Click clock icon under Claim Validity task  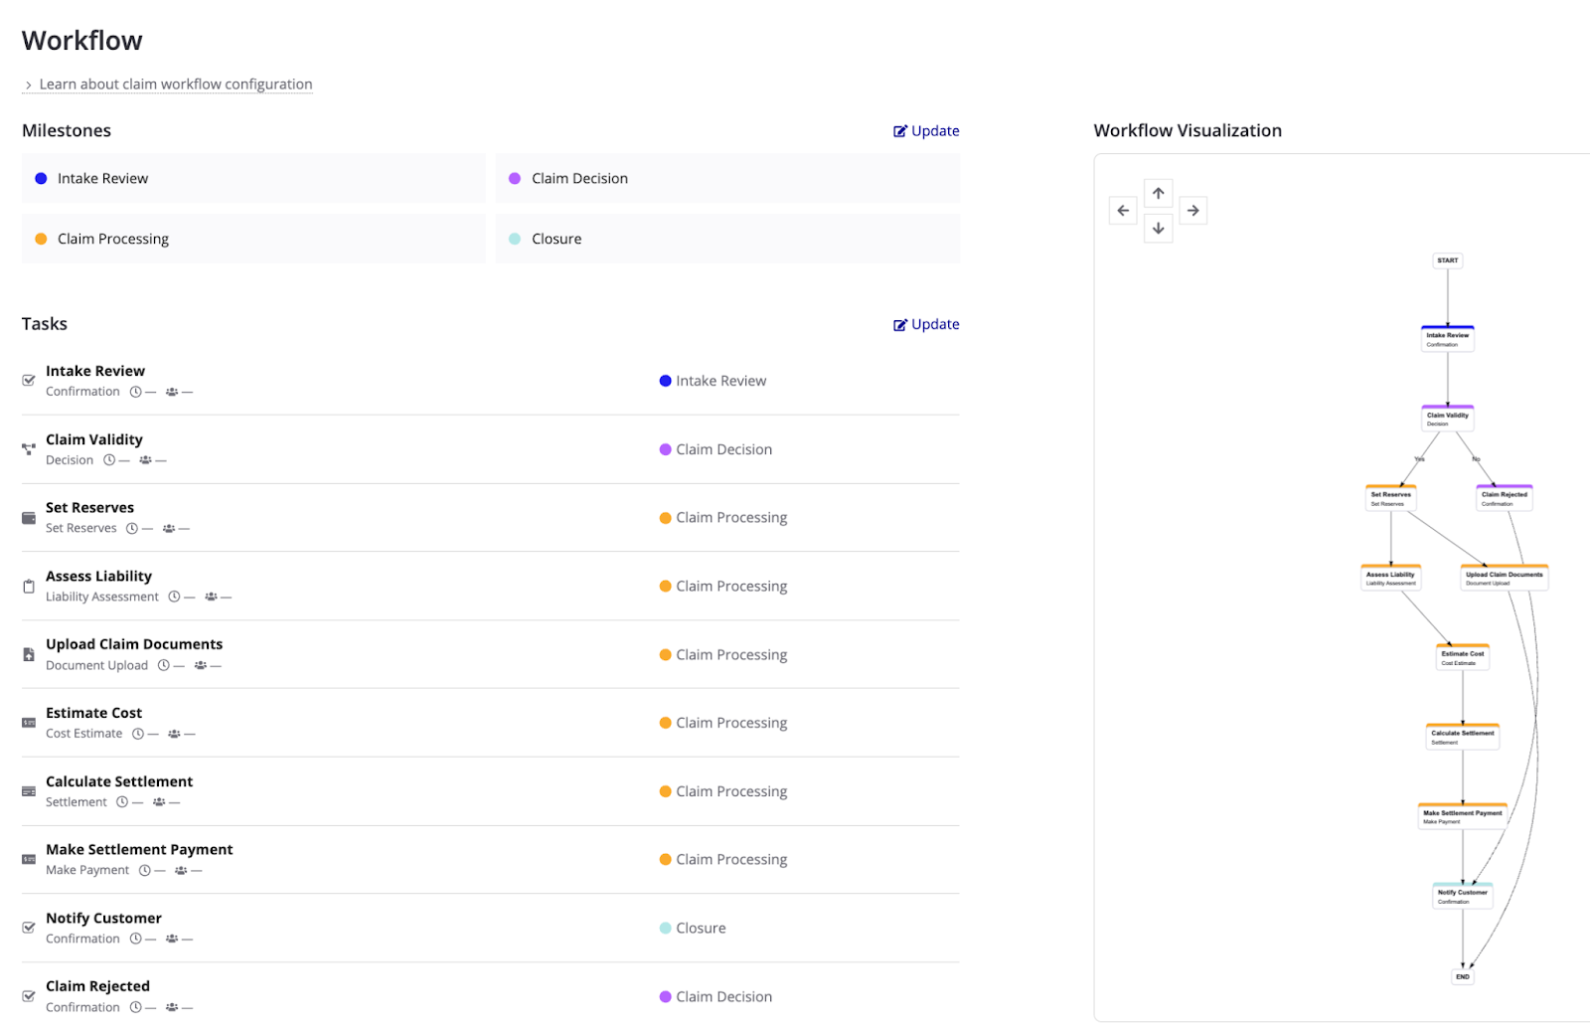click(109, 460)
